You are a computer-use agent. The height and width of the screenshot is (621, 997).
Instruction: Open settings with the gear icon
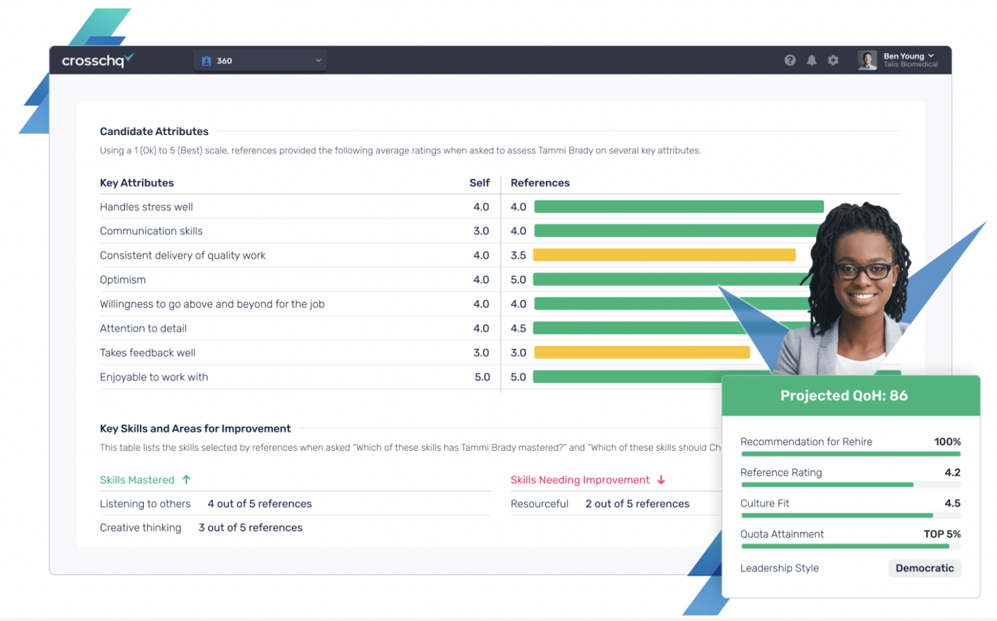pyautogui.click(x=833, y=60)
